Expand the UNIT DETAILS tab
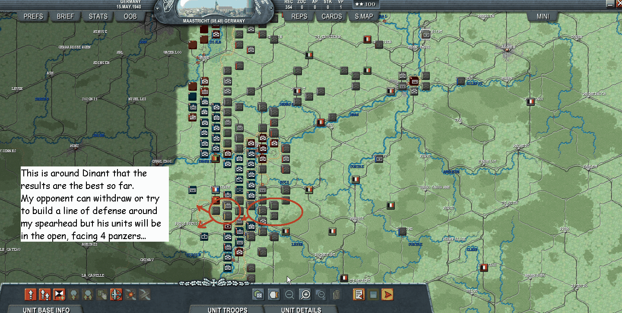This screenshot has height=313, width=622. 301,310
